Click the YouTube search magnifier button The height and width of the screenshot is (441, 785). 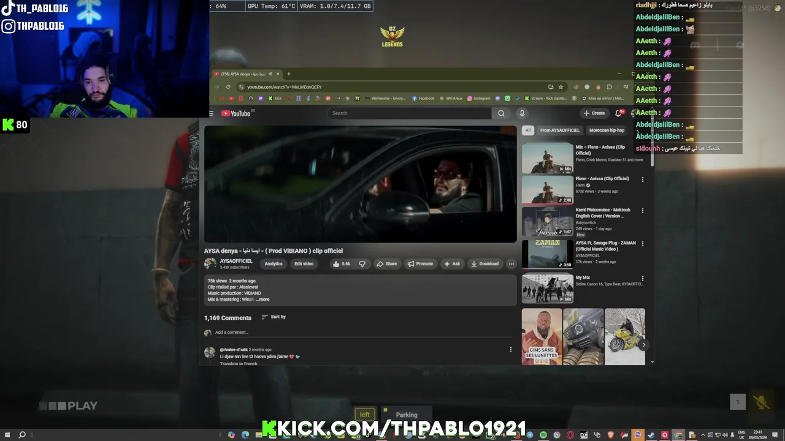(501, 113)
